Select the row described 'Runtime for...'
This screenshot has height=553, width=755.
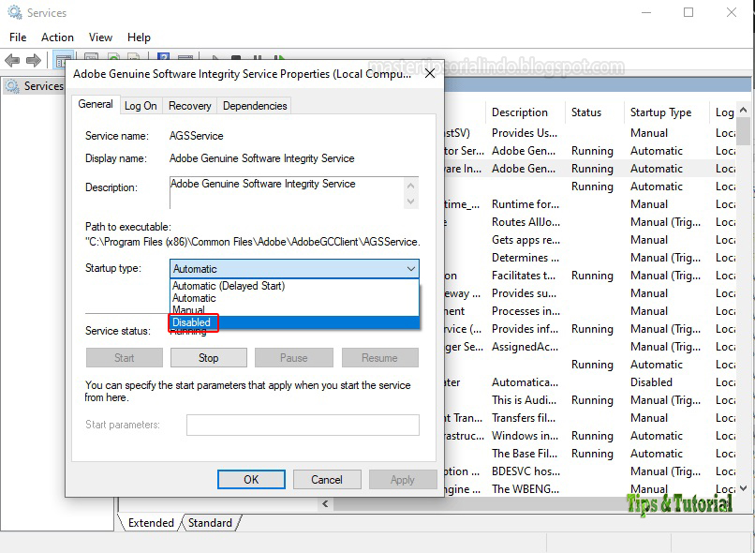[x=590, y=204]
